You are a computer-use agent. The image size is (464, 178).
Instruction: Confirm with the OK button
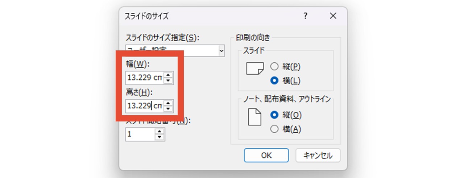(x=266, y=155)
